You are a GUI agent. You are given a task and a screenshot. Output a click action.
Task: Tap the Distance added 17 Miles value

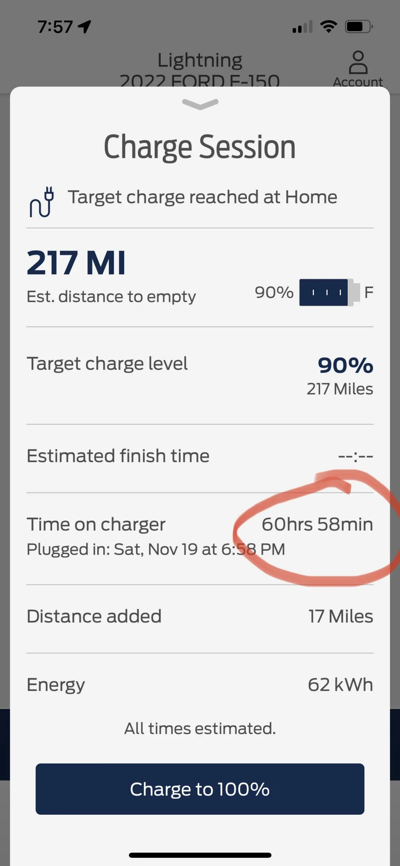[x=341, y=616]
